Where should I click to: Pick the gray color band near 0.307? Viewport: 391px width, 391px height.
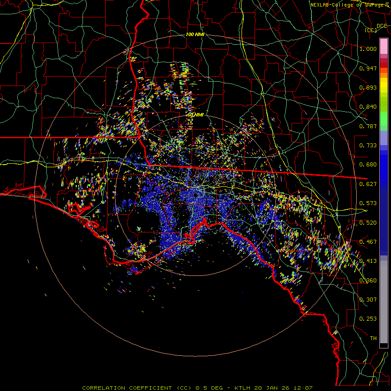coord(384,302)
